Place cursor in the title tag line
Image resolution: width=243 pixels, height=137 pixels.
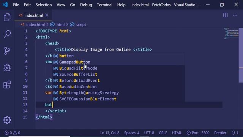(x=103, y=49)
